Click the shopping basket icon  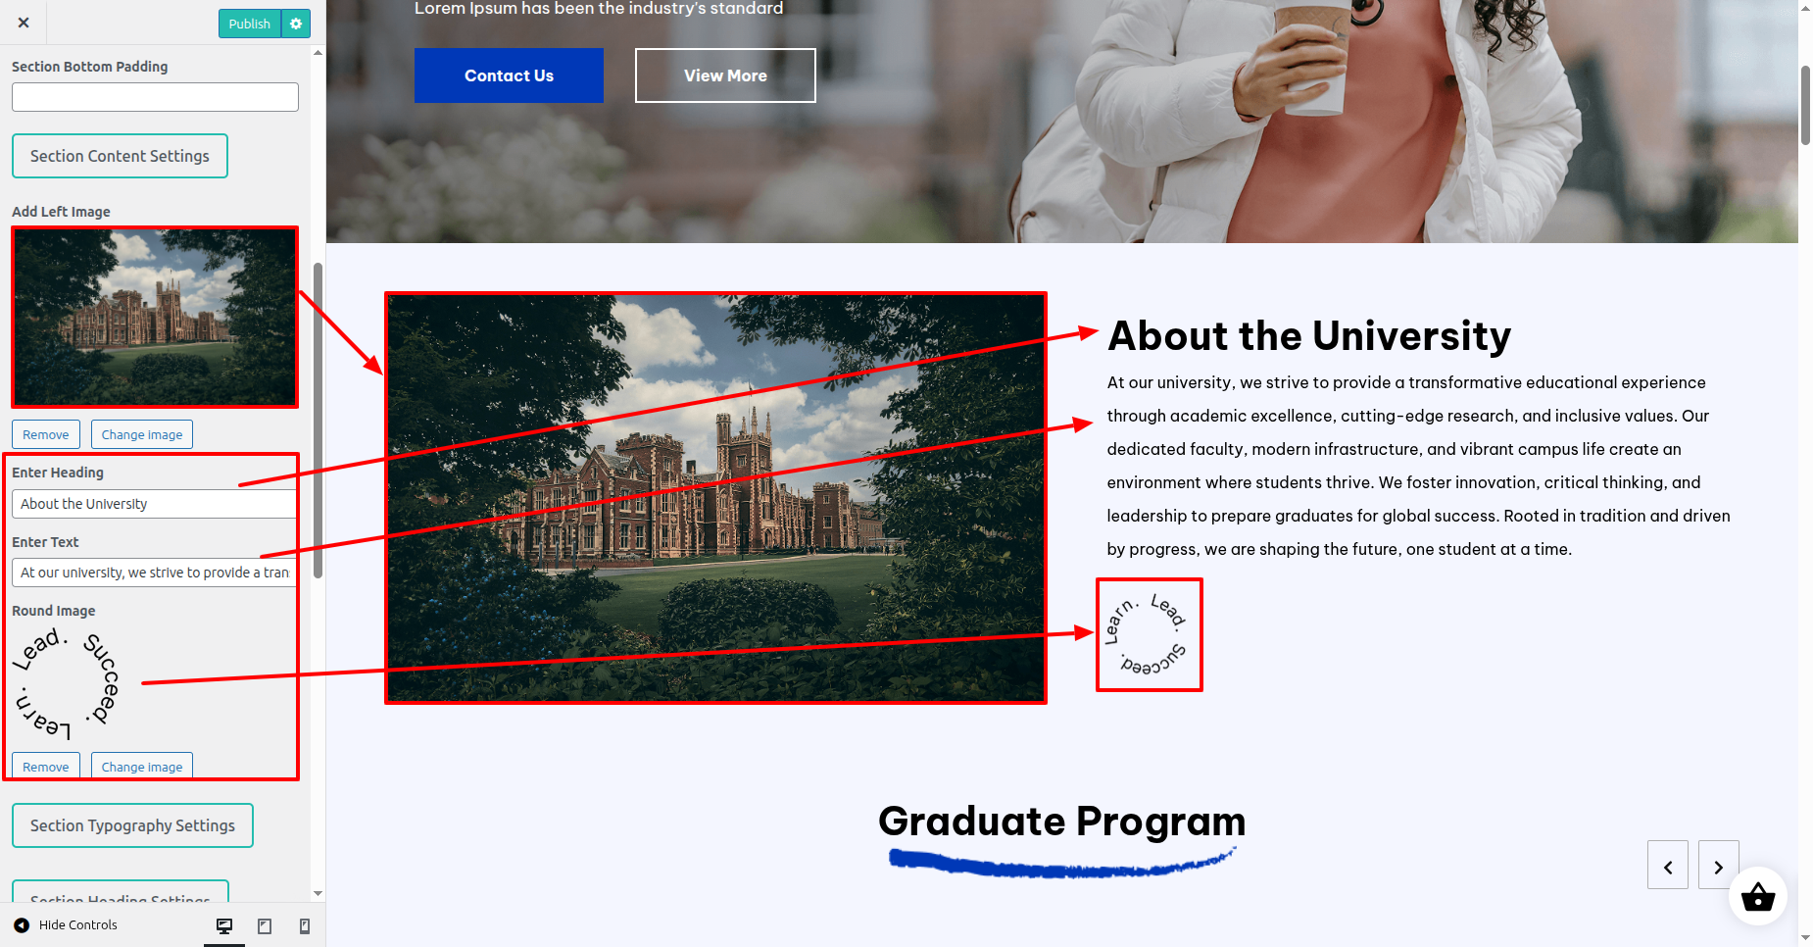coord(1758,896)
